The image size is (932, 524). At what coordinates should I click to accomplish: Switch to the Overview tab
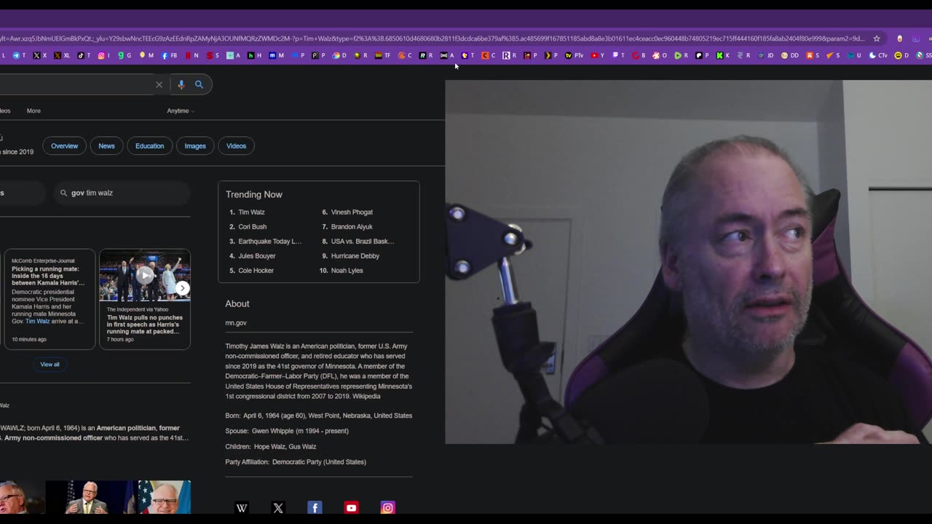click(64, 146)
